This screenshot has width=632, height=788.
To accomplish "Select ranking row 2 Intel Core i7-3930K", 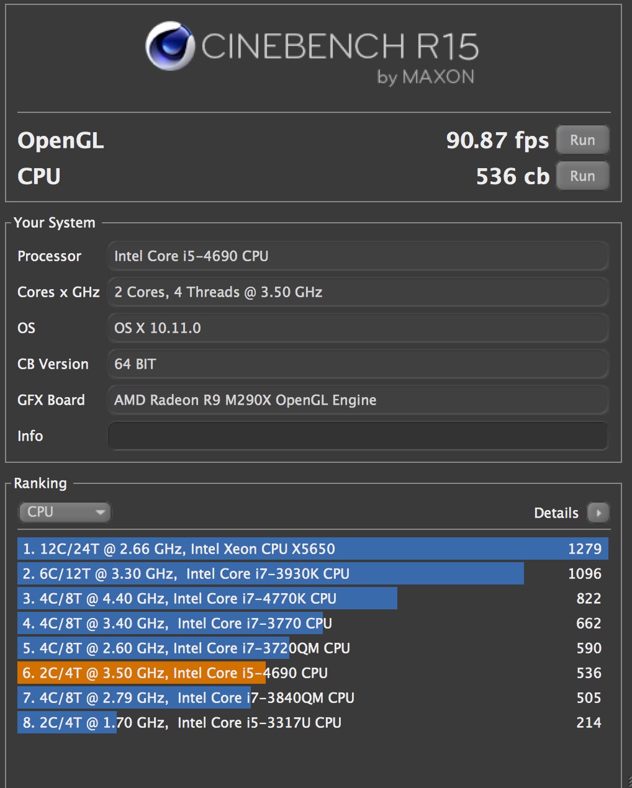I will (313, 574).
